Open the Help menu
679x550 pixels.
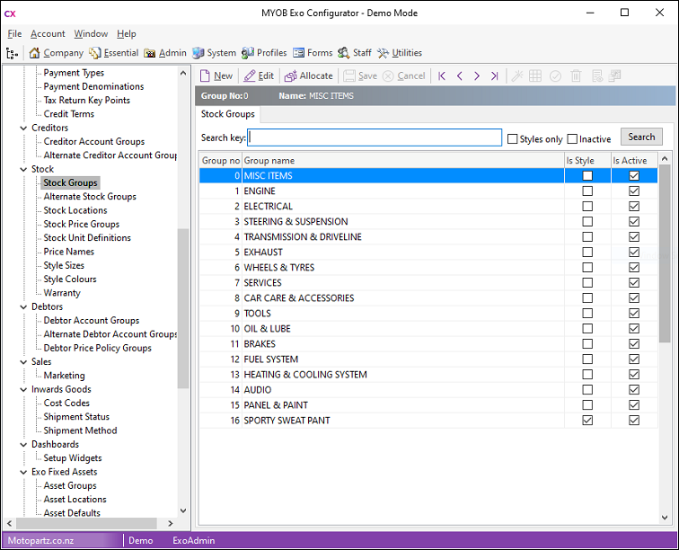click(x=126, y=34)
